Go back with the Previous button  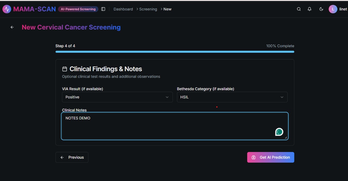coord(72,157)
